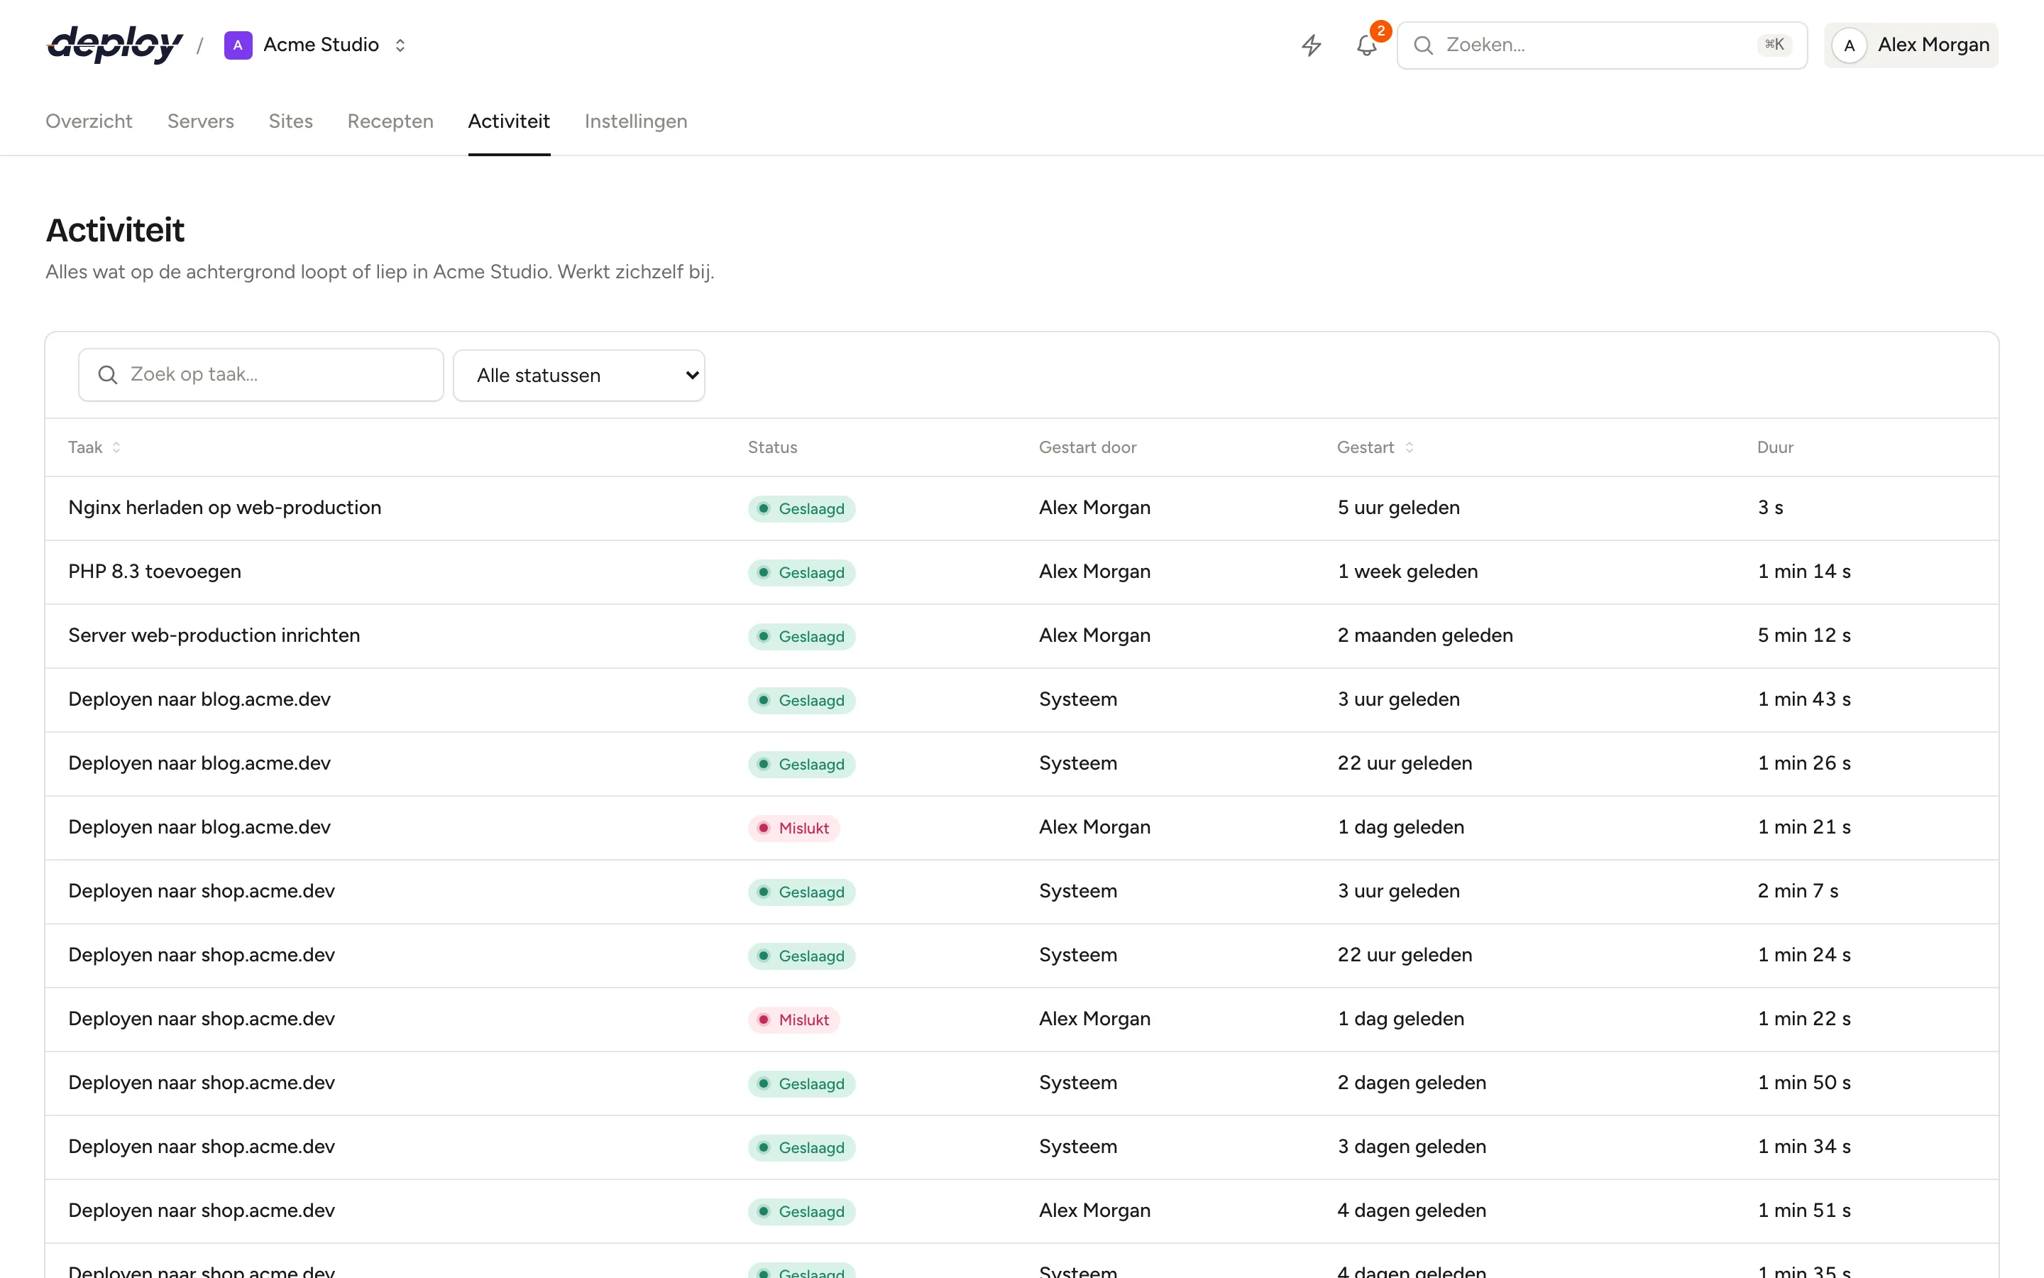This screenshot has height=1278, width=2044.
Task: Open task Nginx herladen op web-production
Action: (x=225, y=508)
